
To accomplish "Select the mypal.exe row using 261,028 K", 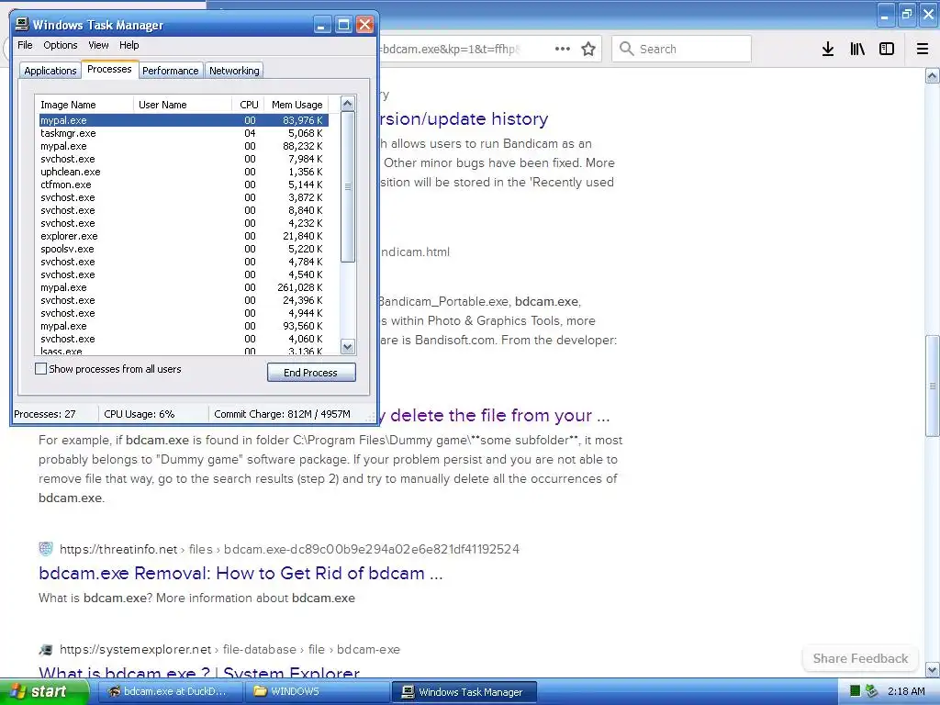I will (184, 287).
